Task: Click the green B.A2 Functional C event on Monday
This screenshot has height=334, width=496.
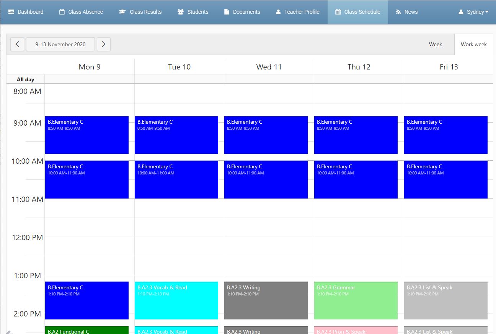Action: point(87,331)
